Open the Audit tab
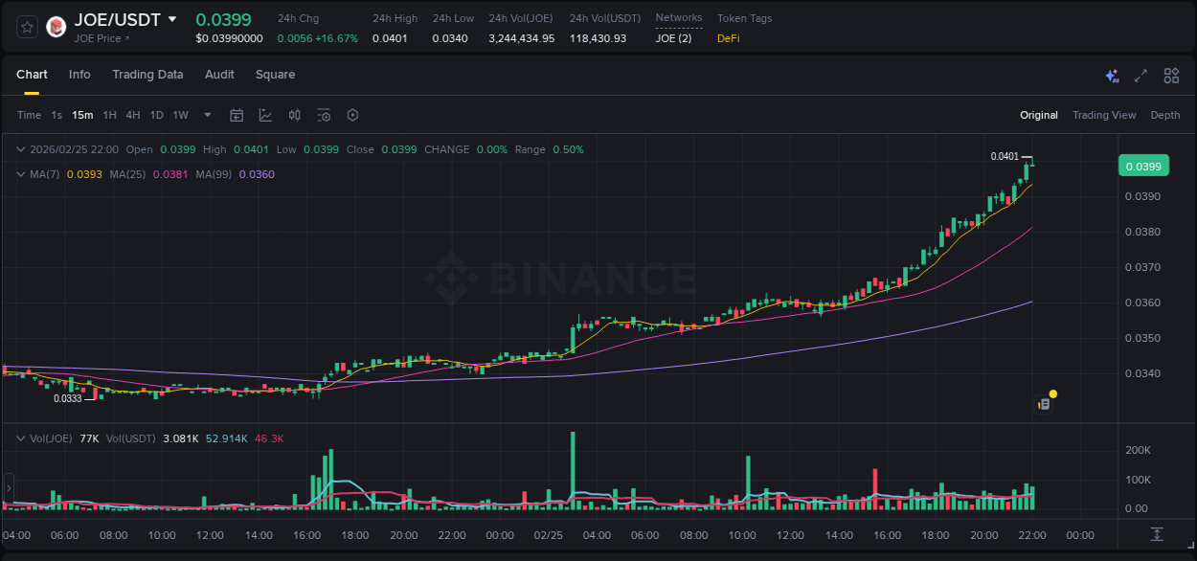The width and height of the screenshot is (1197, 561). (x=219, y=75)
